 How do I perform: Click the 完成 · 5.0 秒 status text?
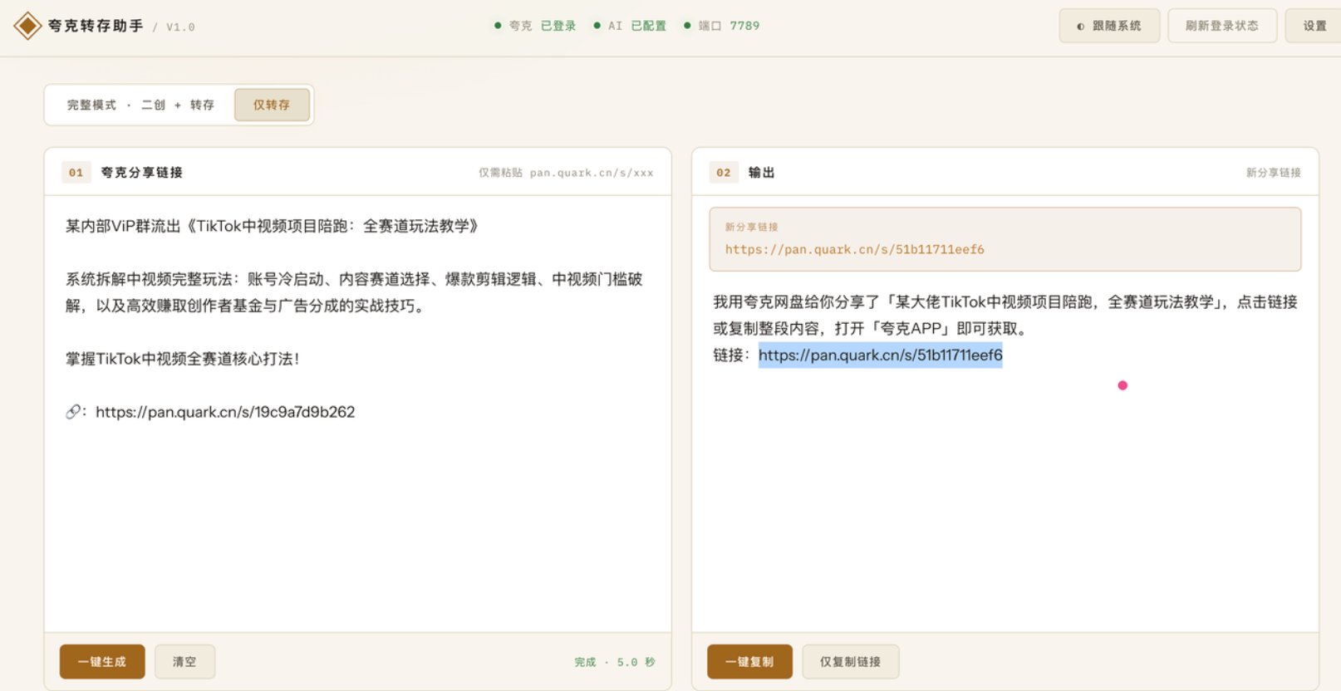(615, 662)
